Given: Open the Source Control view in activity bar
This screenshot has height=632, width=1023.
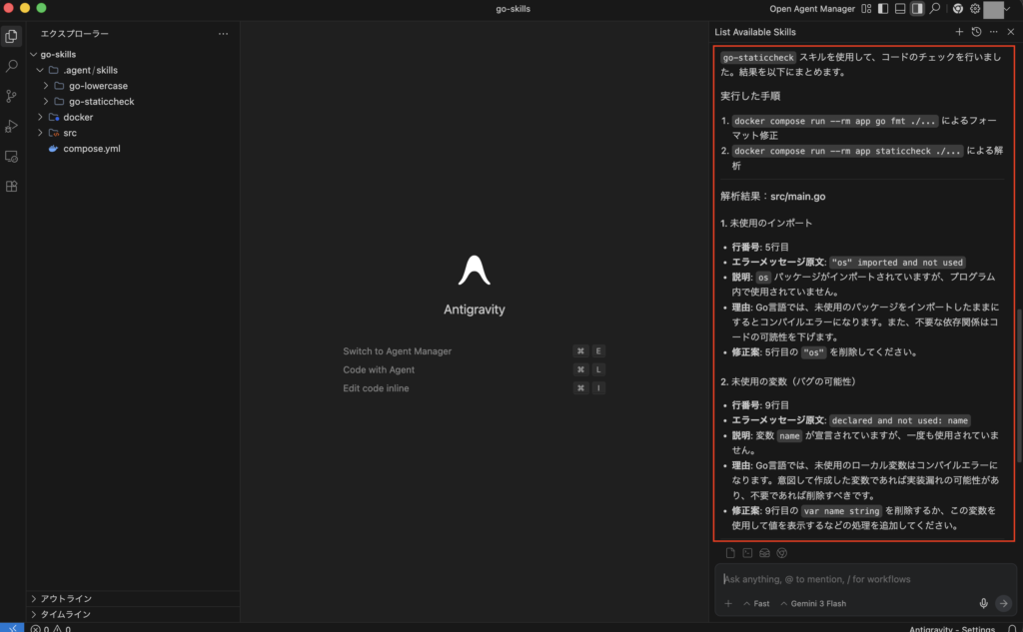Looking at the screenshot, I should click(12, 96).
